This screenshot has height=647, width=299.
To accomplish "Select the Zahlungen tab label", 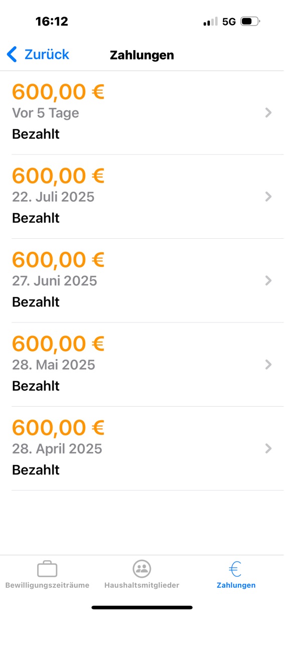I will coord(236,585).
